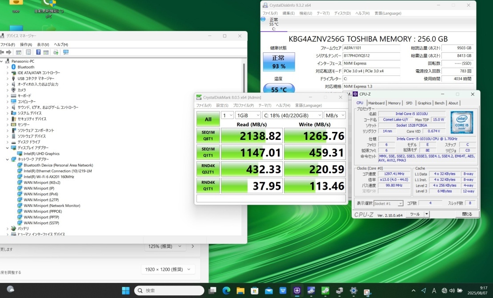Open File Explorer from the taskbar

pyautogui.click(x=240, y=290)
